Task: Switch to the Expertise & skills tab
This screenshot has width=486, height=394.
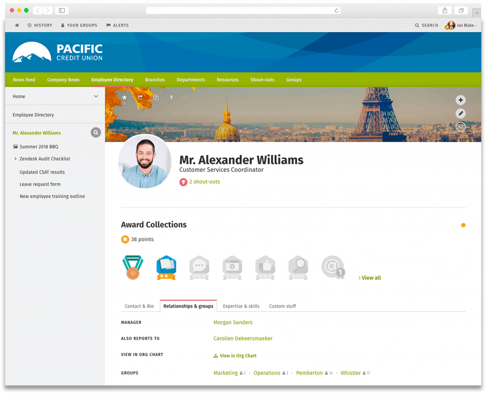Action: (x=241, y=306)
